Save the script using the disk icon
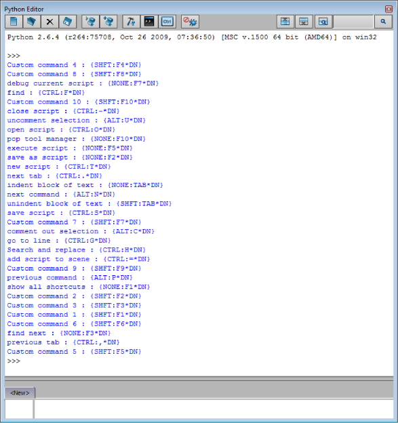398x423 pixels. tap(67, 22)
